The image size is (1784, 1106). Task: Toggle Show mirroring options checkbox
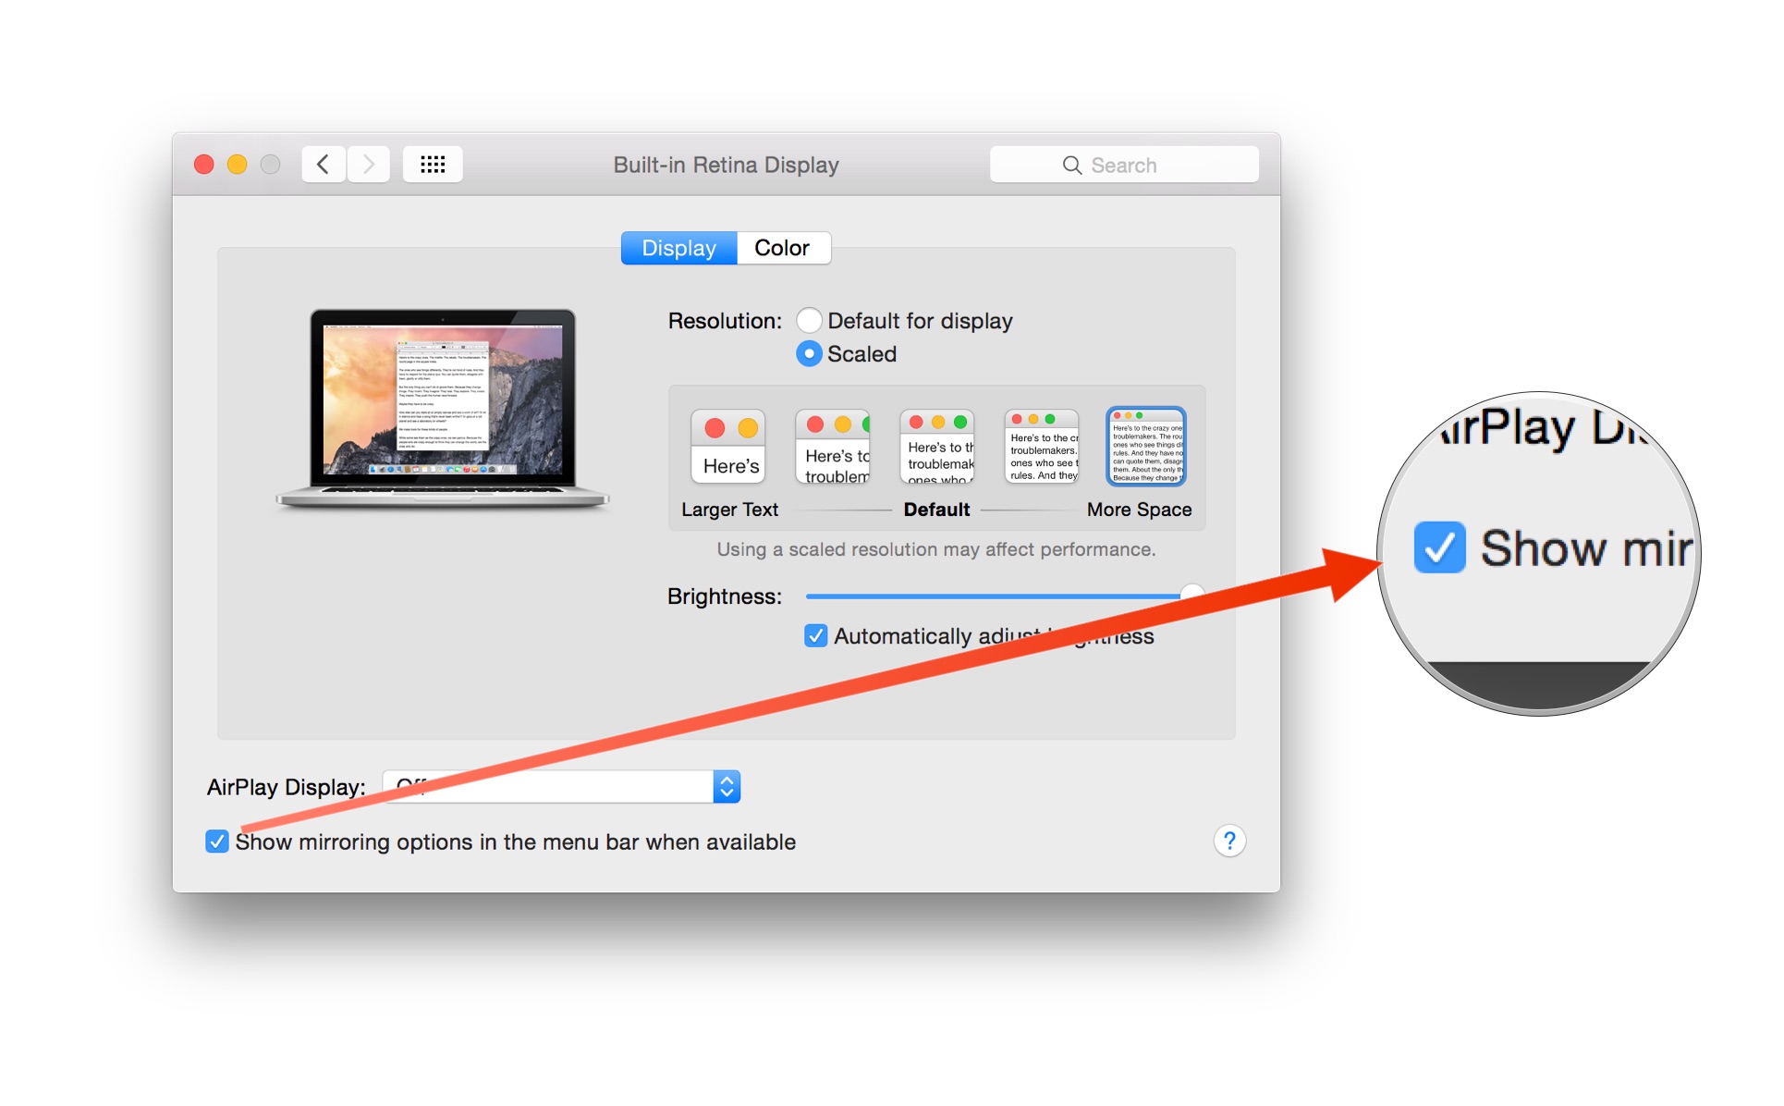(x=214, y=841)
